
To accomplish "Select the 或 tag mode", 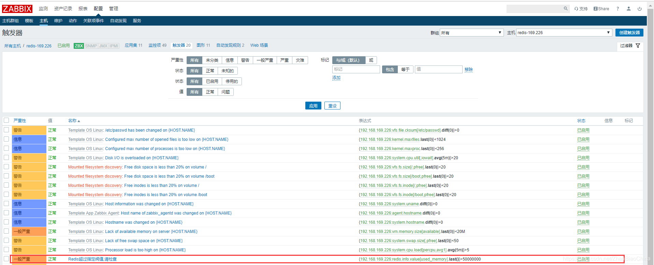I will coord(371,60).
